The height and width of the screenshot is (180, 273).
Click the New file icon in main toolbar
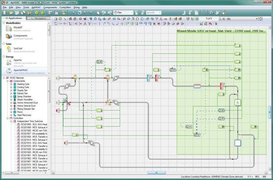tap(5, 13)
